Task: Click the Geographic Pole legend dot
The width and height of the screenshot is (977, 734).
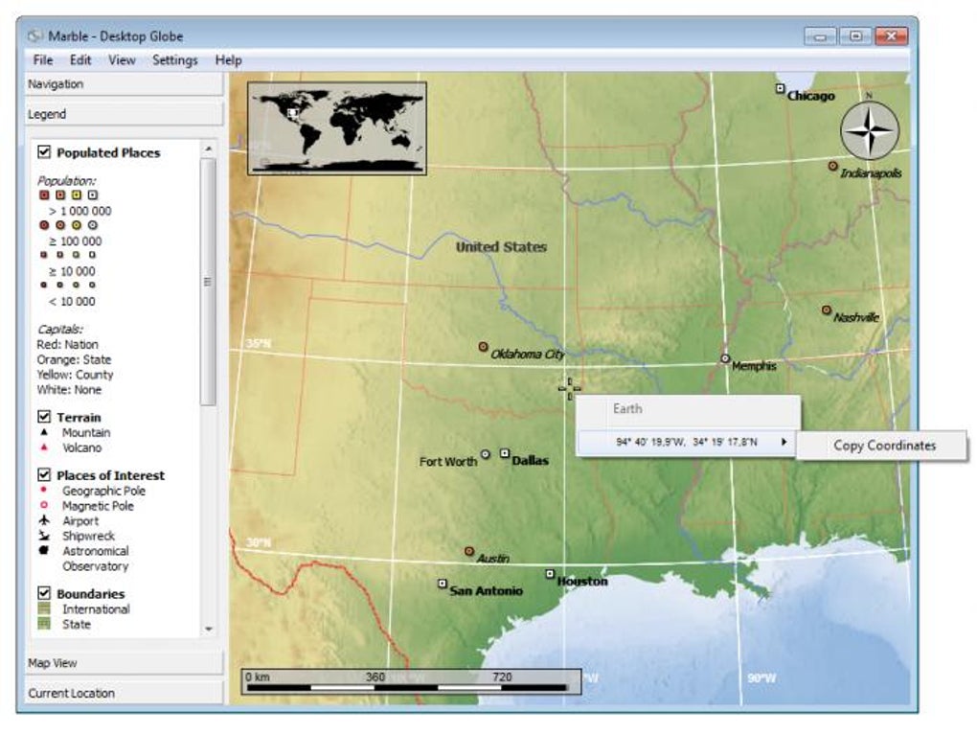Action: 44,491
